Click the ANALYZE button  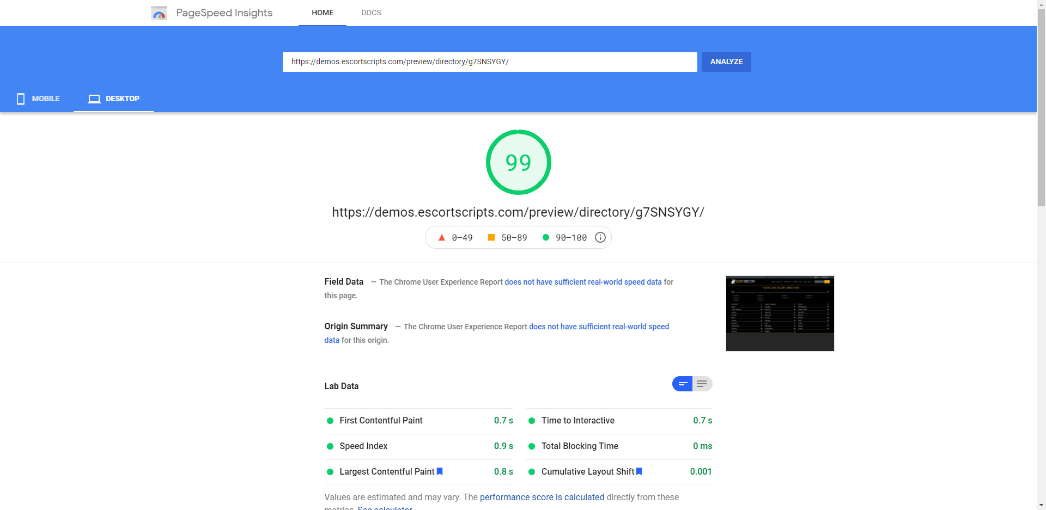(x=726, y=62)
